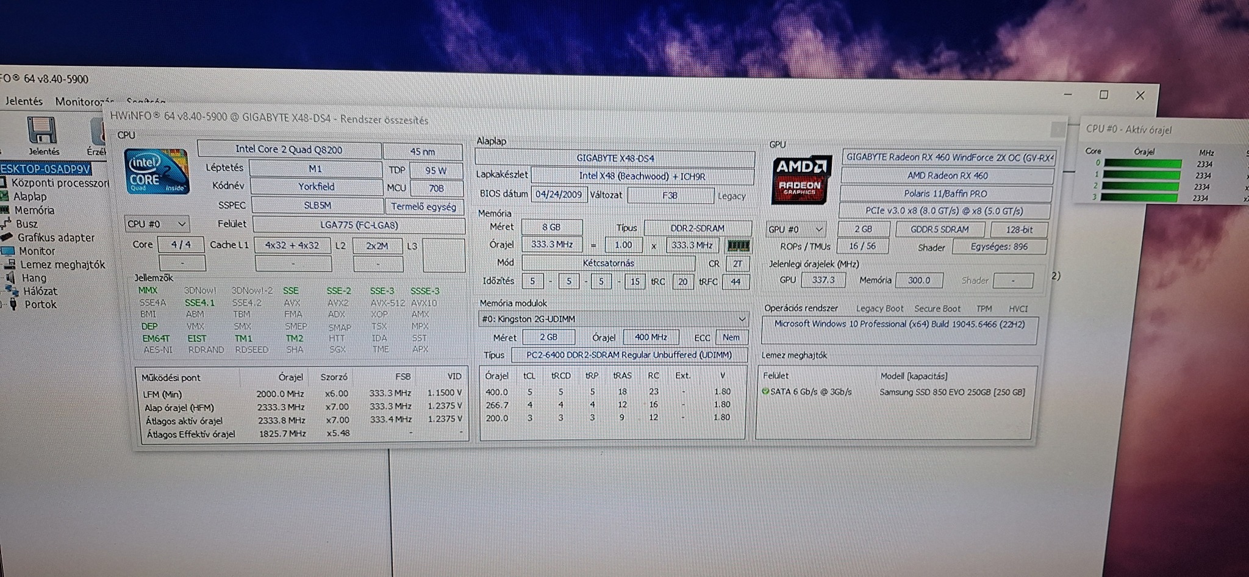
Task: Click the Legacy Boot label
Action: 879,309
